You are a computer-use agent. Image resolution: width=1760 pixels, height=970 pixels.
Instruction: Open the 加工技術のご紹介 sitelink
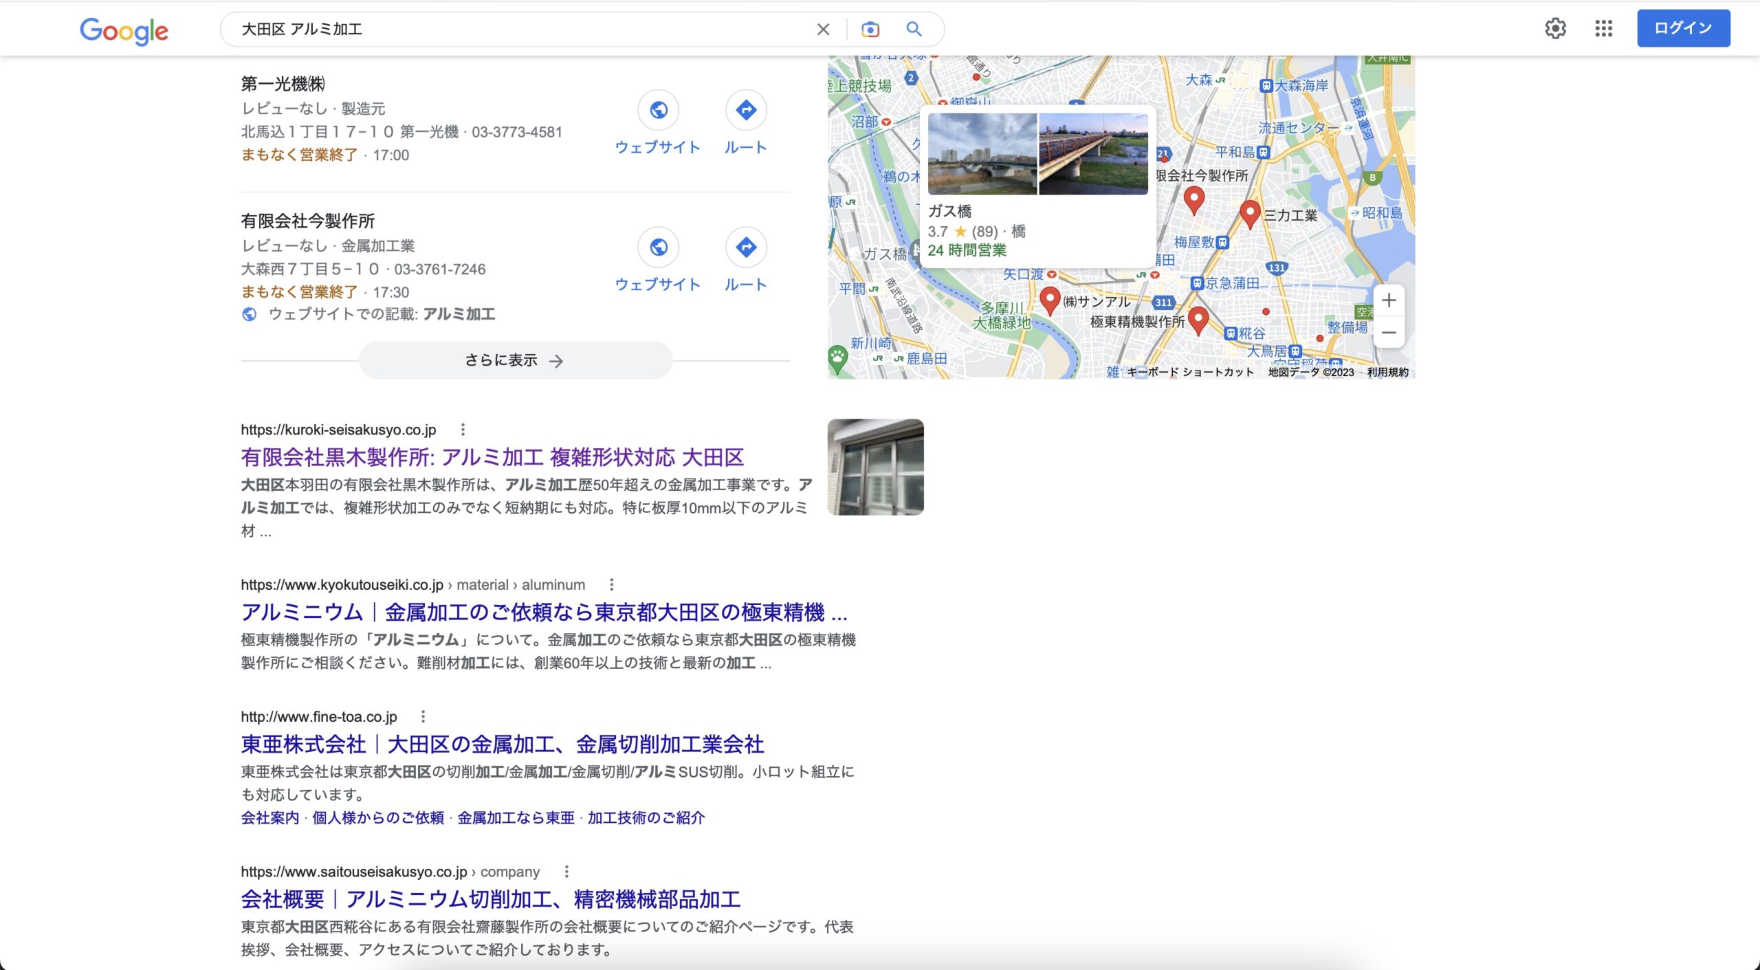[x=646, y=818]
